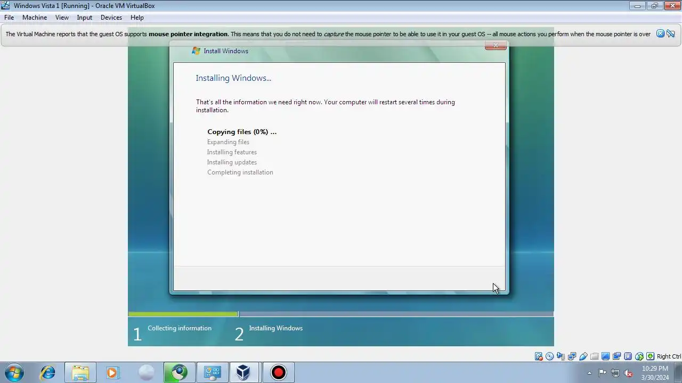Click the 'Right Ctrl' host key label

669,356
